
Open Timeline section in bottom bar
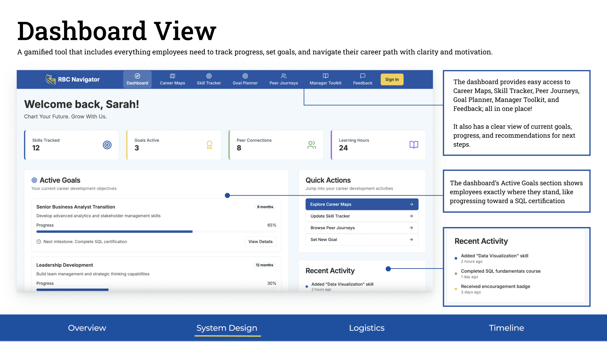click(506, 328)
